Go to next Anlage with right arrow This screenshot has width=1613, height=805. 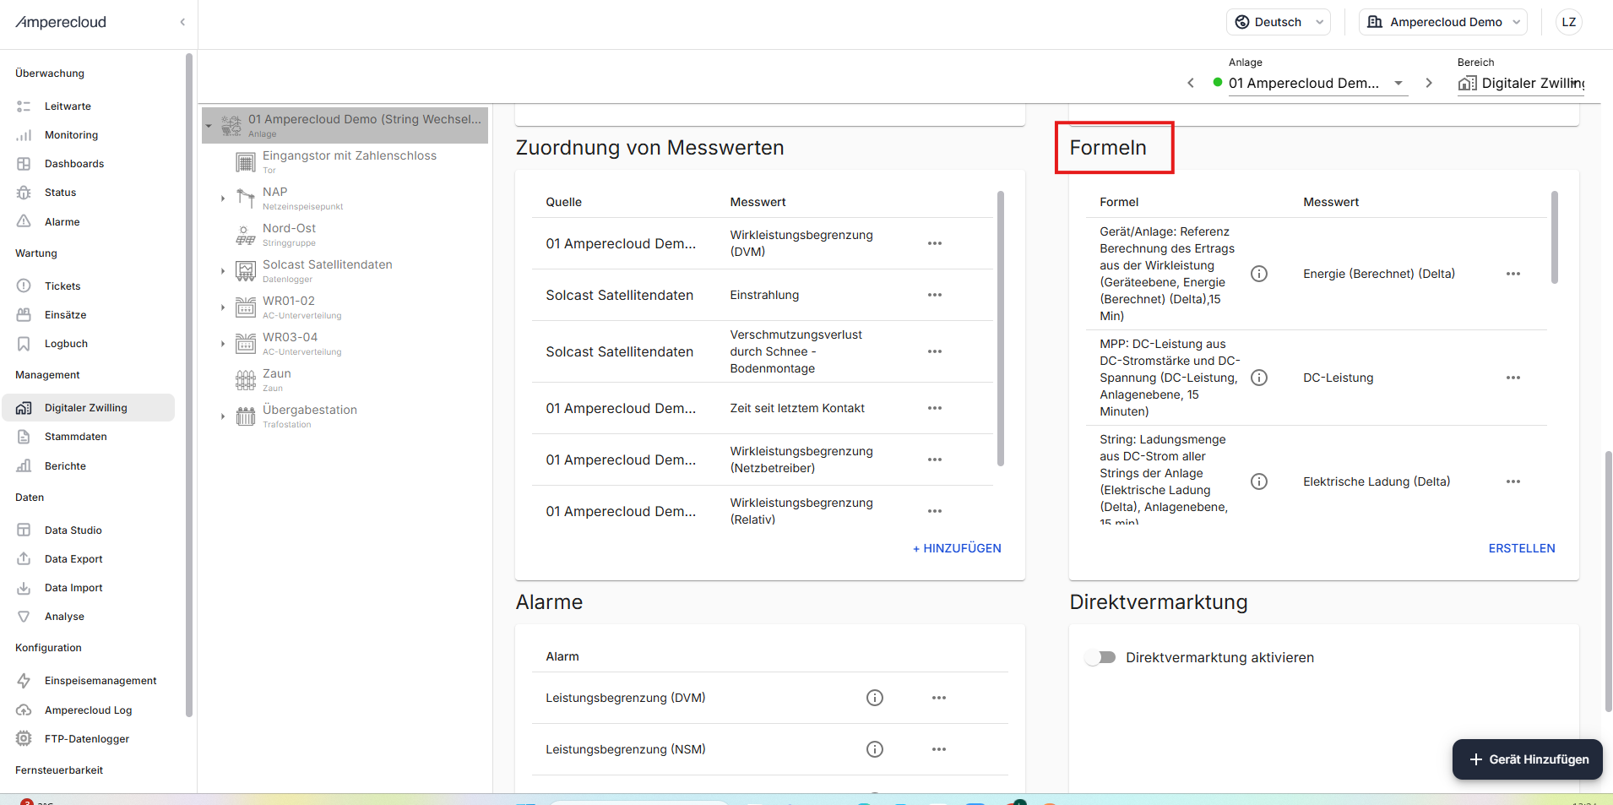tap(1428, 83)
